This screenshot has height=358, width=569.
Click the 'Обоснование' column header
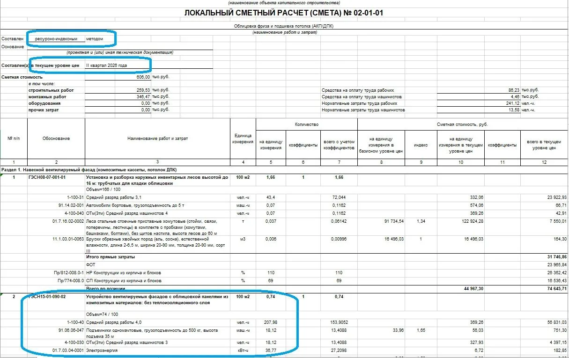[x=56, y=139]
